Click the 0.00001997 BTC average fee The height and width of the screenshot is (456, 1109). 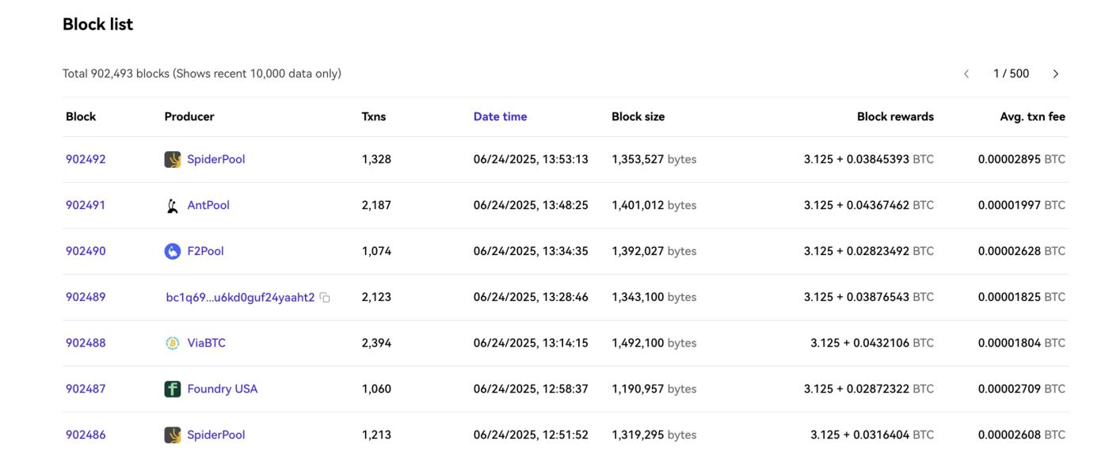point(1022,205)
